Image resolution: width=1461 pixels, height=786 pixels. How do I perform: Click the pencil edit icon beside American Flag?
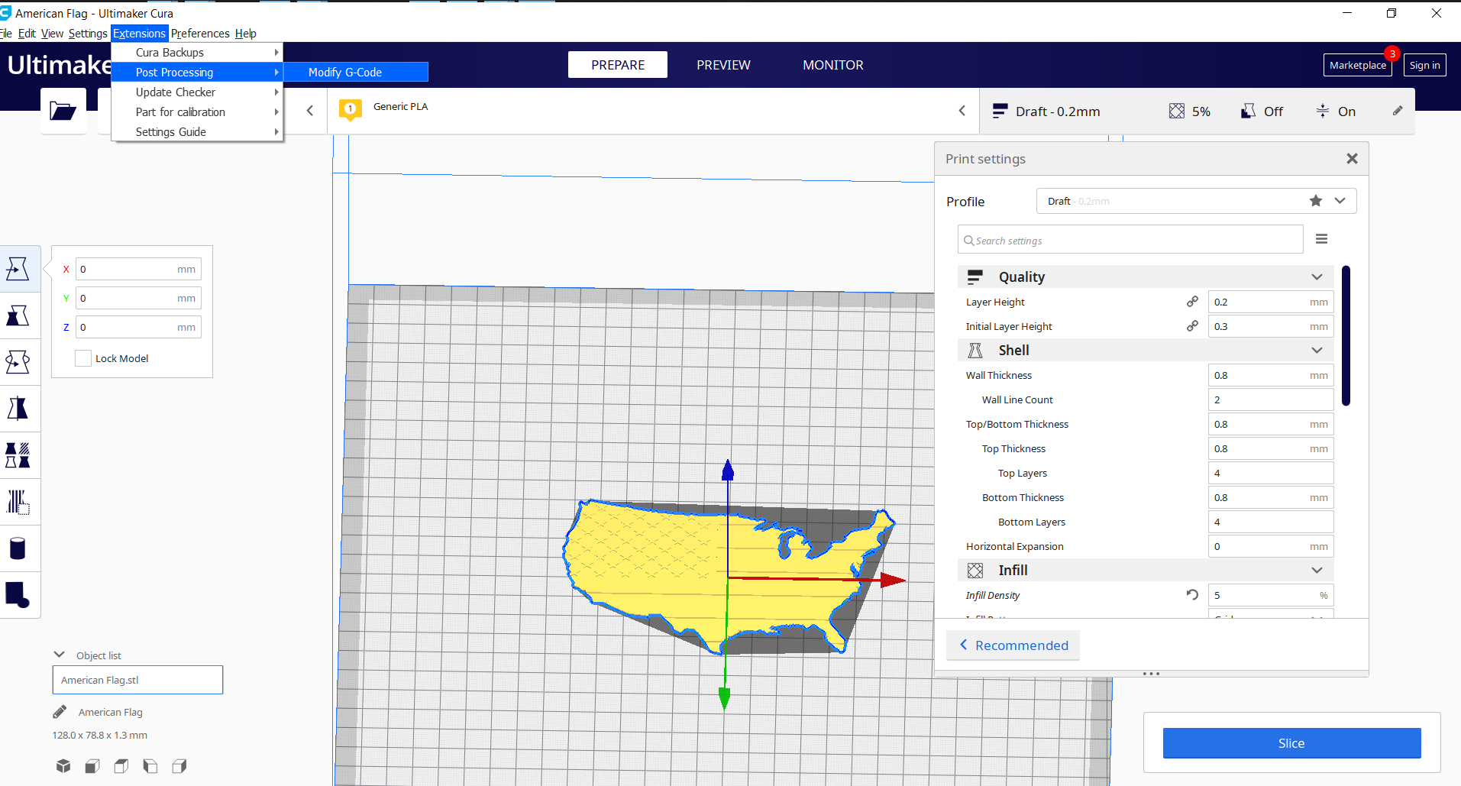tap(60, 712)
